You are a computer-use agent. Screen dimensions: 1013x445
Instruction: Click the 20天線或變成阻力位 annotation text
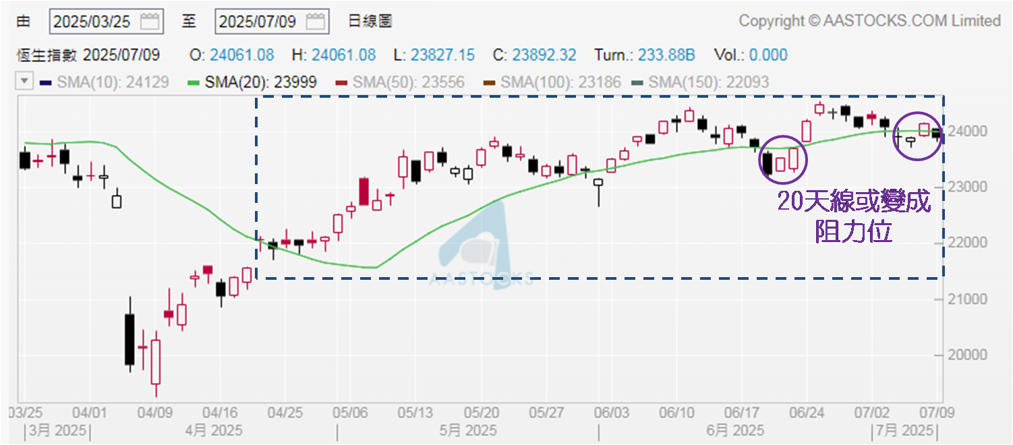(854, 216)
